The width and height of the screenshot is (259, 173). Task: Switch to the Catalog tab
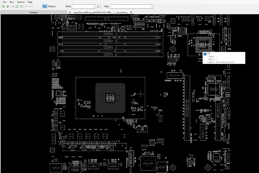coord(34,12)
